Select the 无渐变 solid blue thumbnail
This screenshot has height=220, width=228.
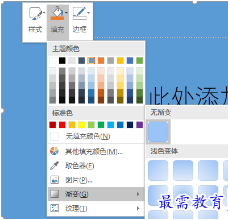(x=158, y=132)
